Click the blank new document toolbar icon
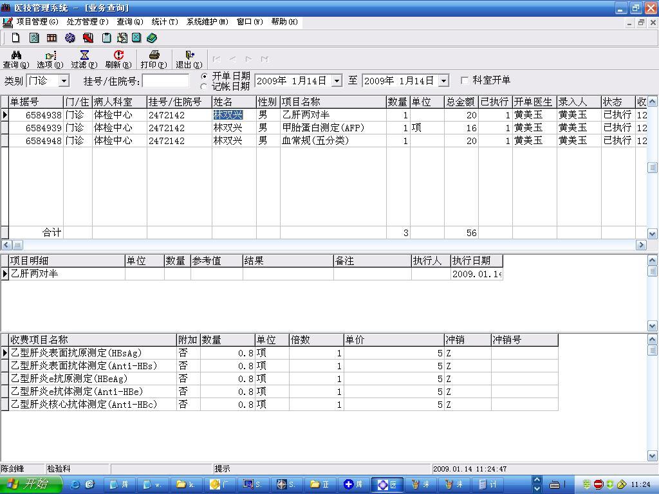 pyautogui.click(x=15, y=38)
